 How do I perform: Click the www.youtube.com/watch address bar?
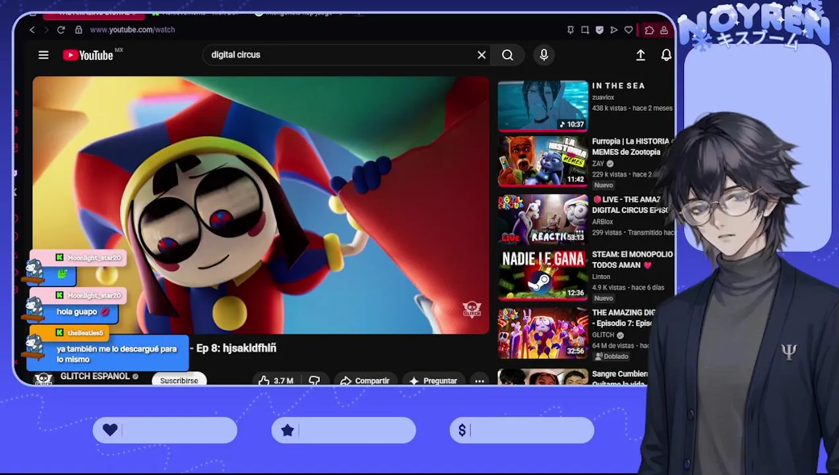tap(132, 30)
